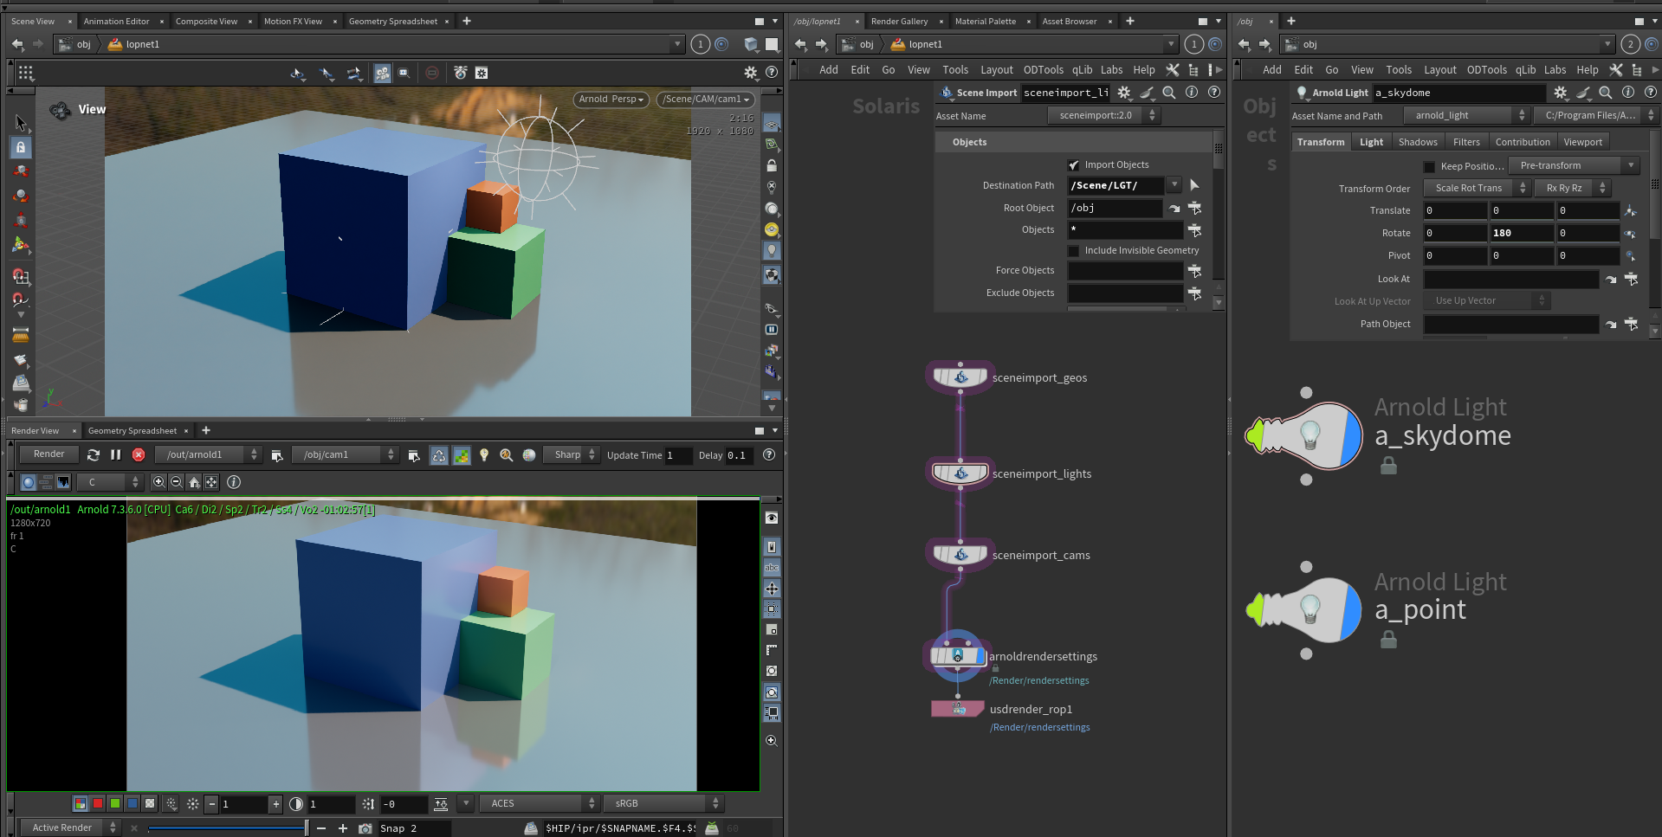1662x837 pixels.
Task: Toggle green channel display
Action: [x=115, y=803]
